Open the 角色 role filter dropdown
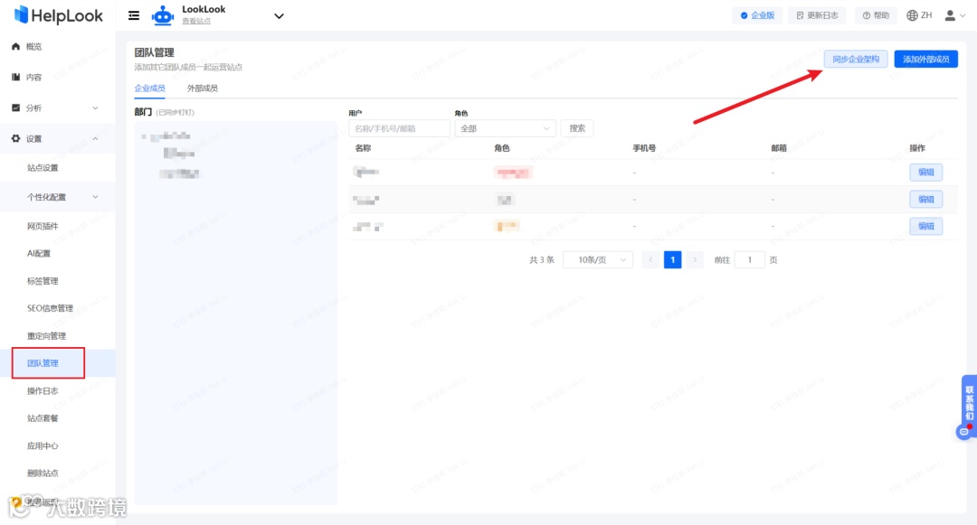 [504, 127]
